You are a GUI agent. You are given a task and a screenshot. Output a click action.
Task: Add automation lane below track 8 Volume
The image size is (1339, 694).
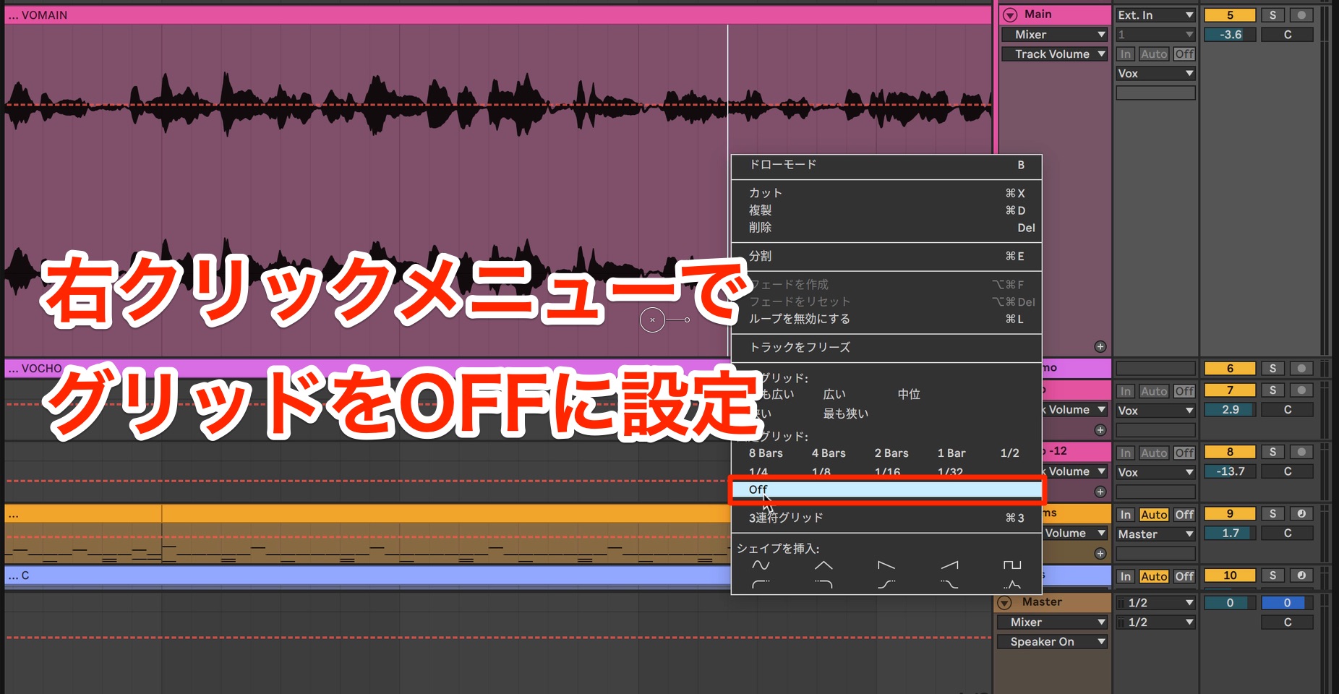pos(1100,492)
